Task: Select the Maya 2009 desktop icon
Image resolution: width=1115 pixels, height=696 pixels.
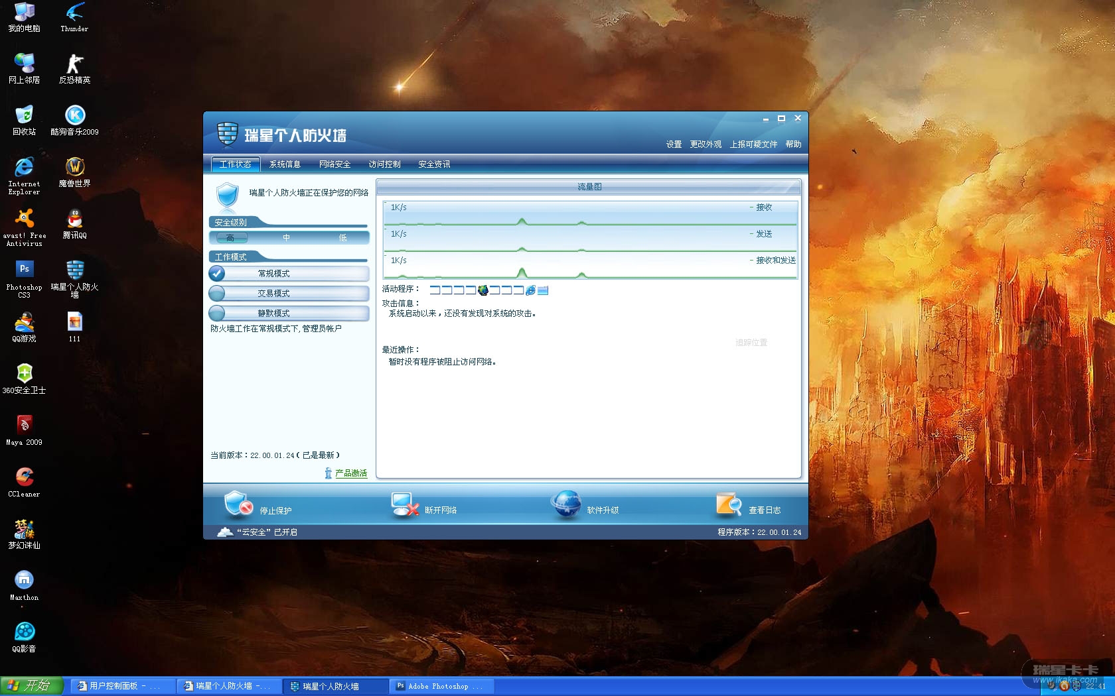Action: point(24,431)
